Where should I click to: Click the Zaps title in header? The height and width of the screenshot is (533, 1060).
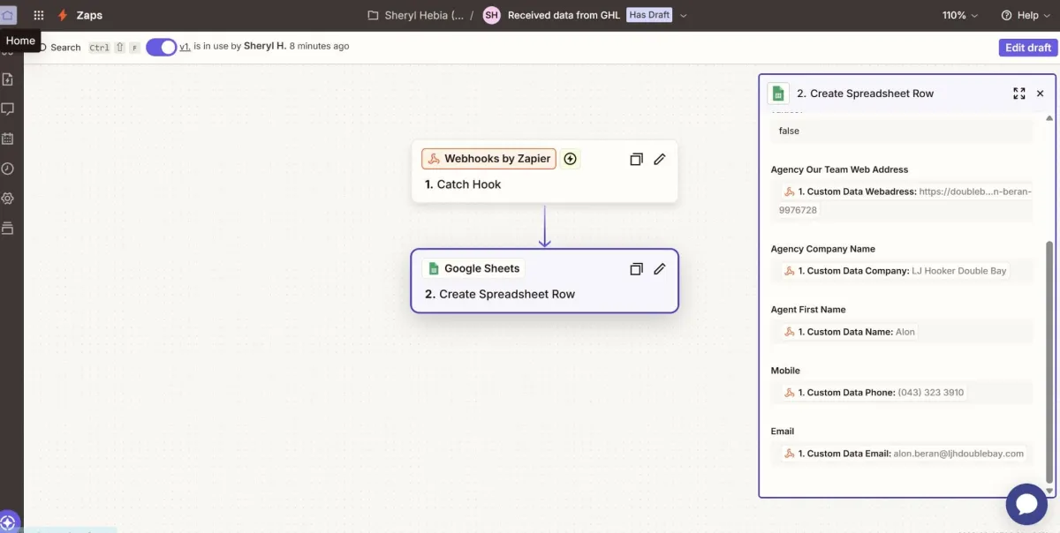click(x=90, y=15)
